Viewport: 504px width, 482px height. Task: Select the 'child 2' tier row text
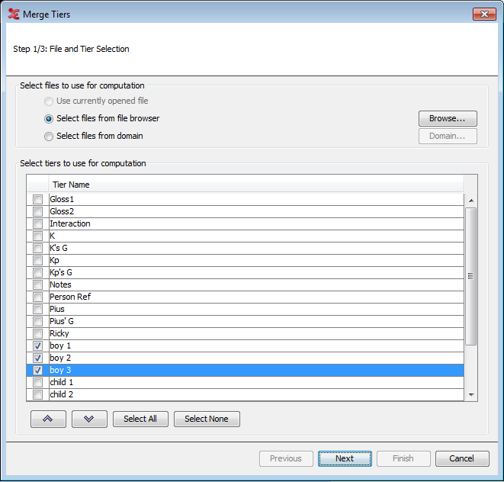(61, 395)
